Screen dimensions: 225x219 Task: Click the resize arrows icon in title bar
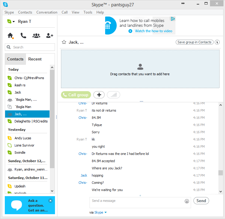[x=183, y=3]
